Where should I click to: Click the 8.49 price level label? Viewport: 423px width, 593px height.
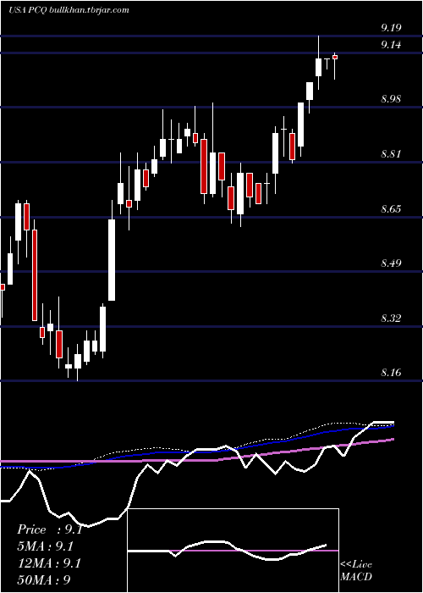click(391, 263)
